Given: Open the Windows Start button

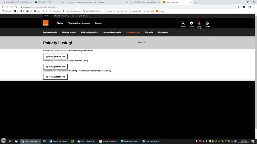Looking at the screenshot, I should click(x=4, y=141).
